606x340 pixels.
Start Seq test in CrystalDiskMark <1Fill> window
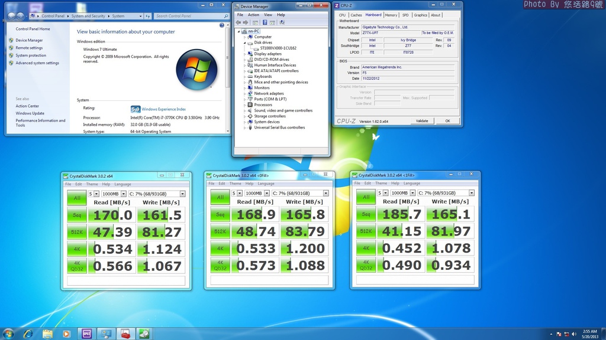pyautogui.click(x=366, y=214)
